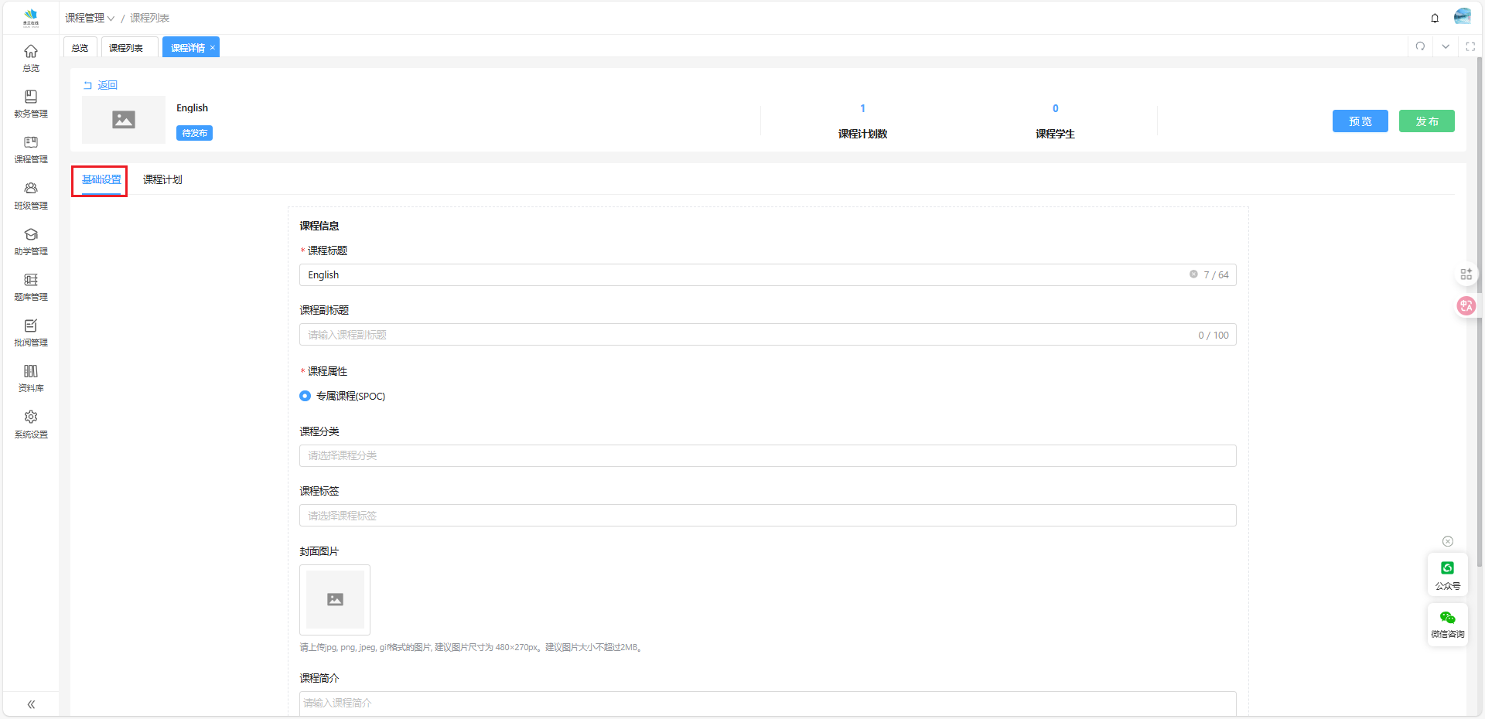The image size is (1485, 719).
Task: Switch to the 课程列表 page tab
Action: click(x=126, y=48)
